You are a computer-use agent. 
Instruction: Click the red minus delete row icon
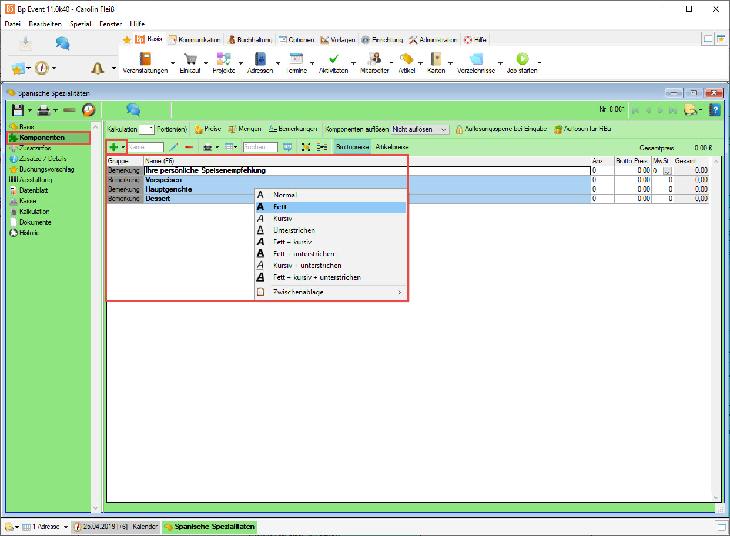(189, 147)
